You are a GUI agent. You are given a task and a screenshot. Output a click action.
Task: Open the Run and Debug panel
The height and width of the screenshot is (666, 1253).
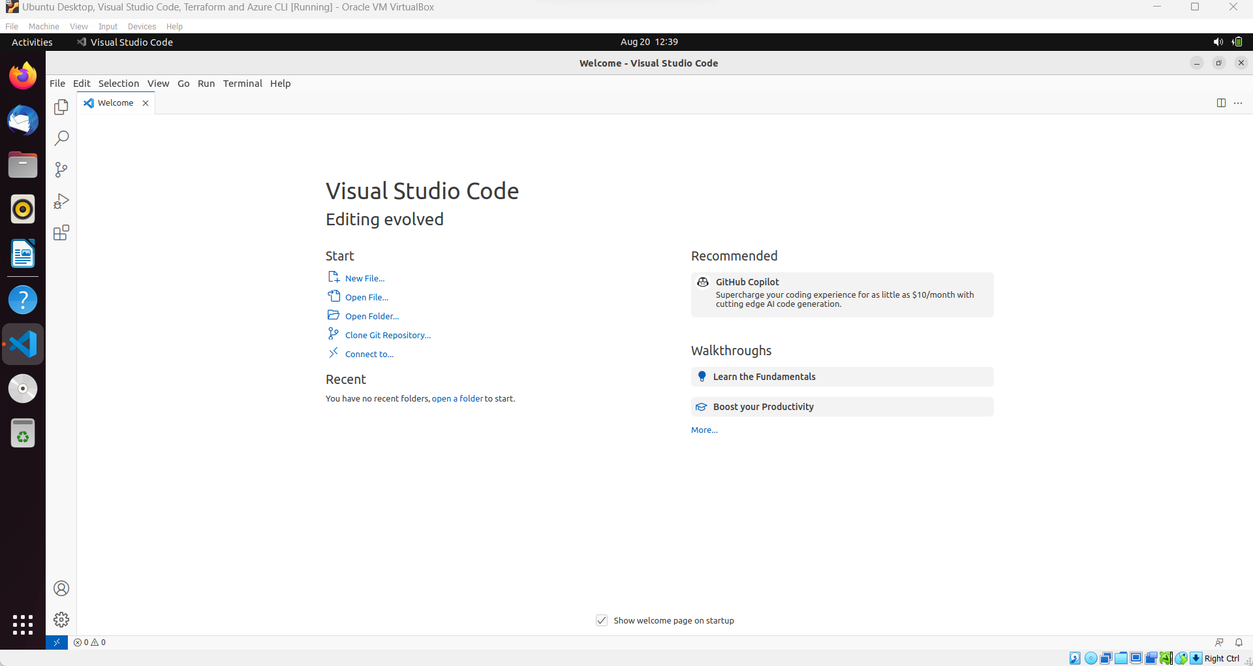click(x=61, y=200)
